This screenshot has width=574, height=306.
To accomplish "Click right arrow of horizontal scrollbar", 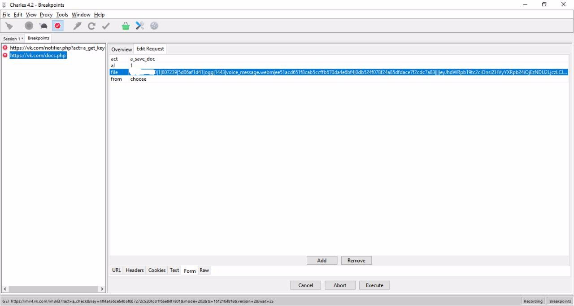I will click(102, 289).
